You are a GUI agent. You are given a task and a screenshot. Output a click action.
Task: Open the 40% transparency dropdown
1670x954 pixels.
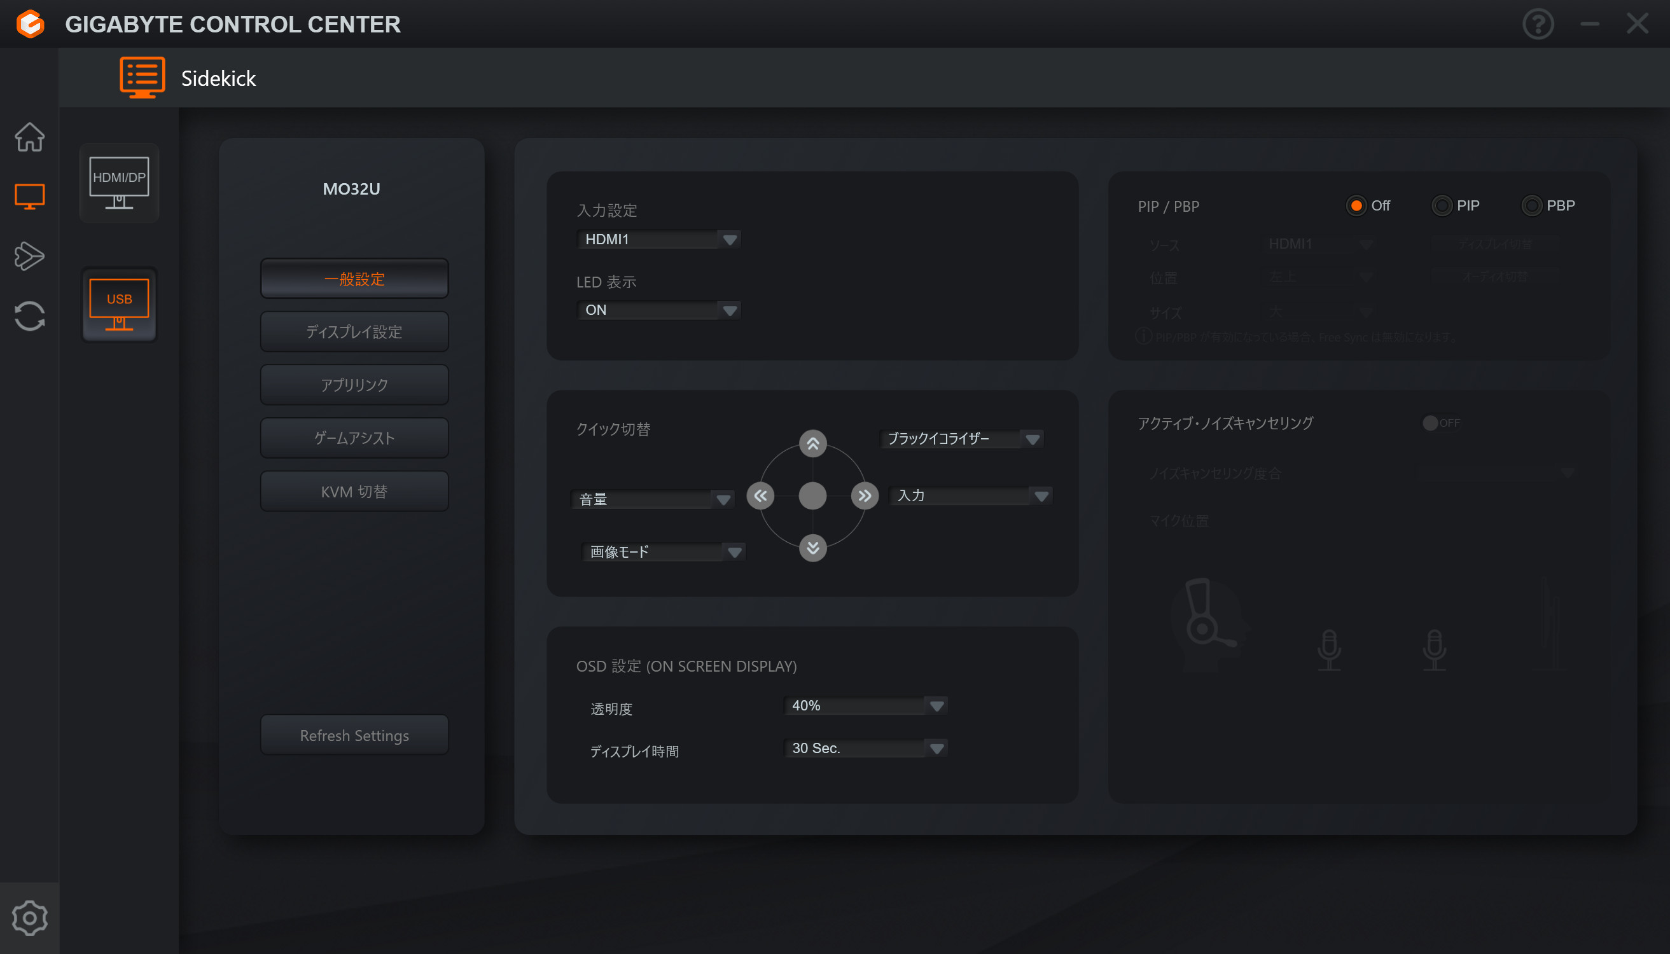coord(865,706)
